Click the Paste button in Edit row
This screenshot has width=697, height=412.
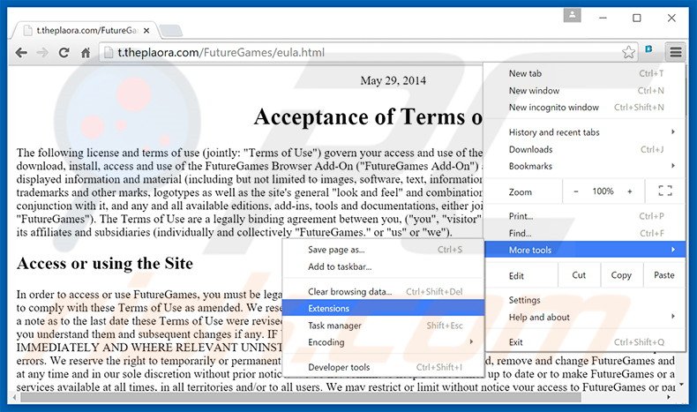pos(663,275)
